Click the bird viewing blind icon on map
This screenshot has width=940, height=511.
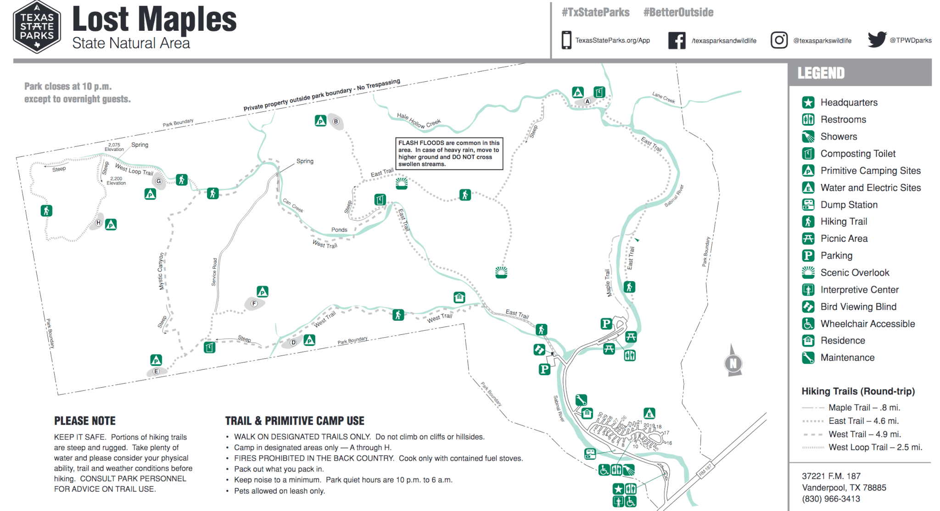pyautogui.click(x=539, y=350)
